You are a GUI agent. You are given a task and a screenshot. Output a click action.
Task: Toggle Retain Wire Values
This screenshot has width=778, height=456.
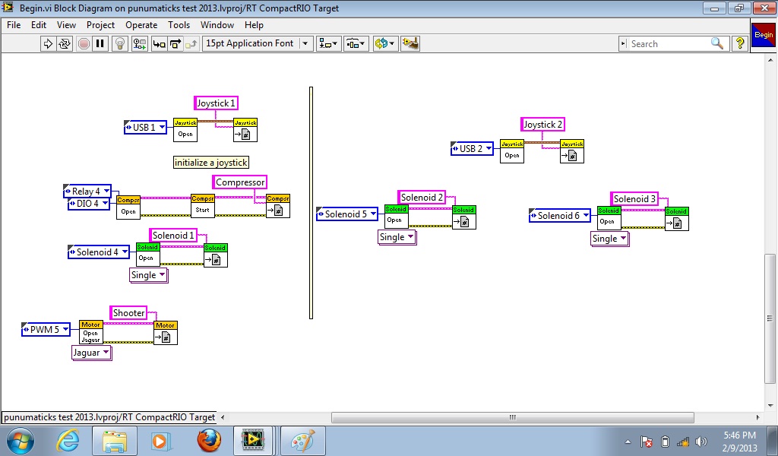(139, 43)
